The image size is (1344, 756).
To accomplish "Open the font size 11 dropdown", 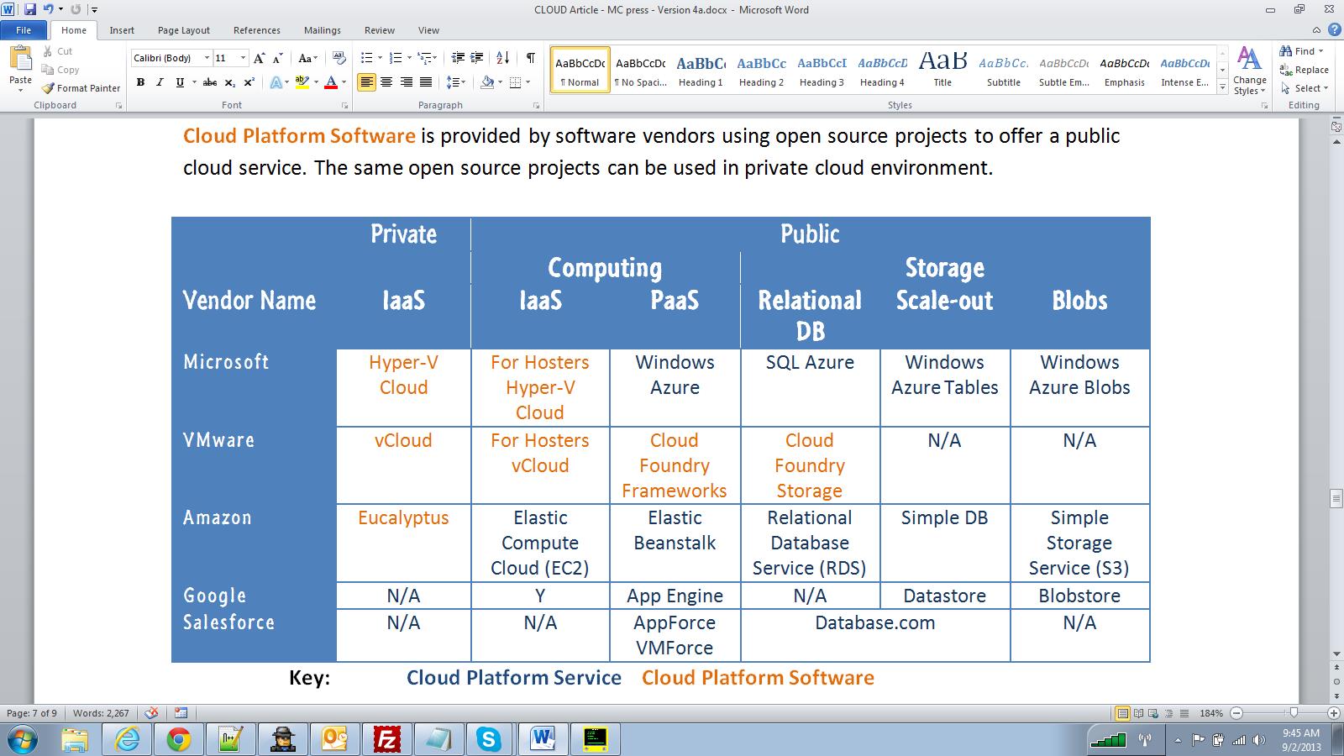I will [244, 58].
